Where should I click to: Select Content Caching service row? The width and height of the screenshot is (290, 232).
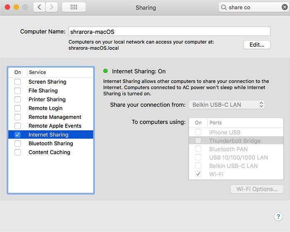click(49, 152)
